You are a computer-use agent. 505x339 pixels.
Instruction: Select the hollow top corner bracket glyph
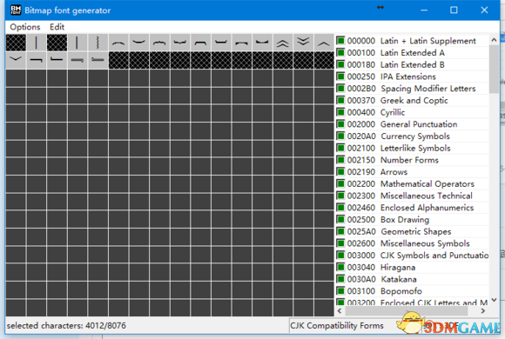tap(77, 60)
